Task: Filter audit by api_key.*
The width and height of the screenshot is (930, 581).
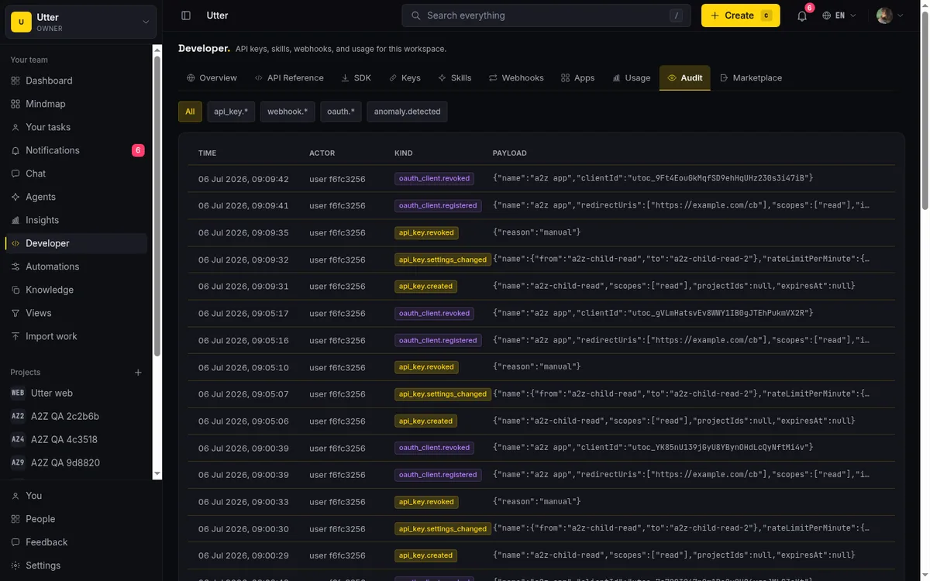Action: tap(231, 112)
